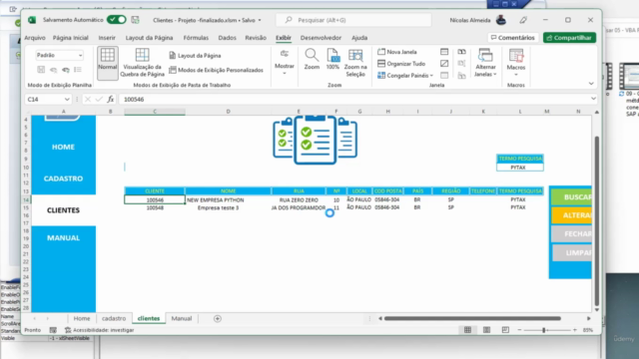Click Acessibilidade: investigar in status bar
The width and height of the screenshot is (639, 359).
coord(100,330)
